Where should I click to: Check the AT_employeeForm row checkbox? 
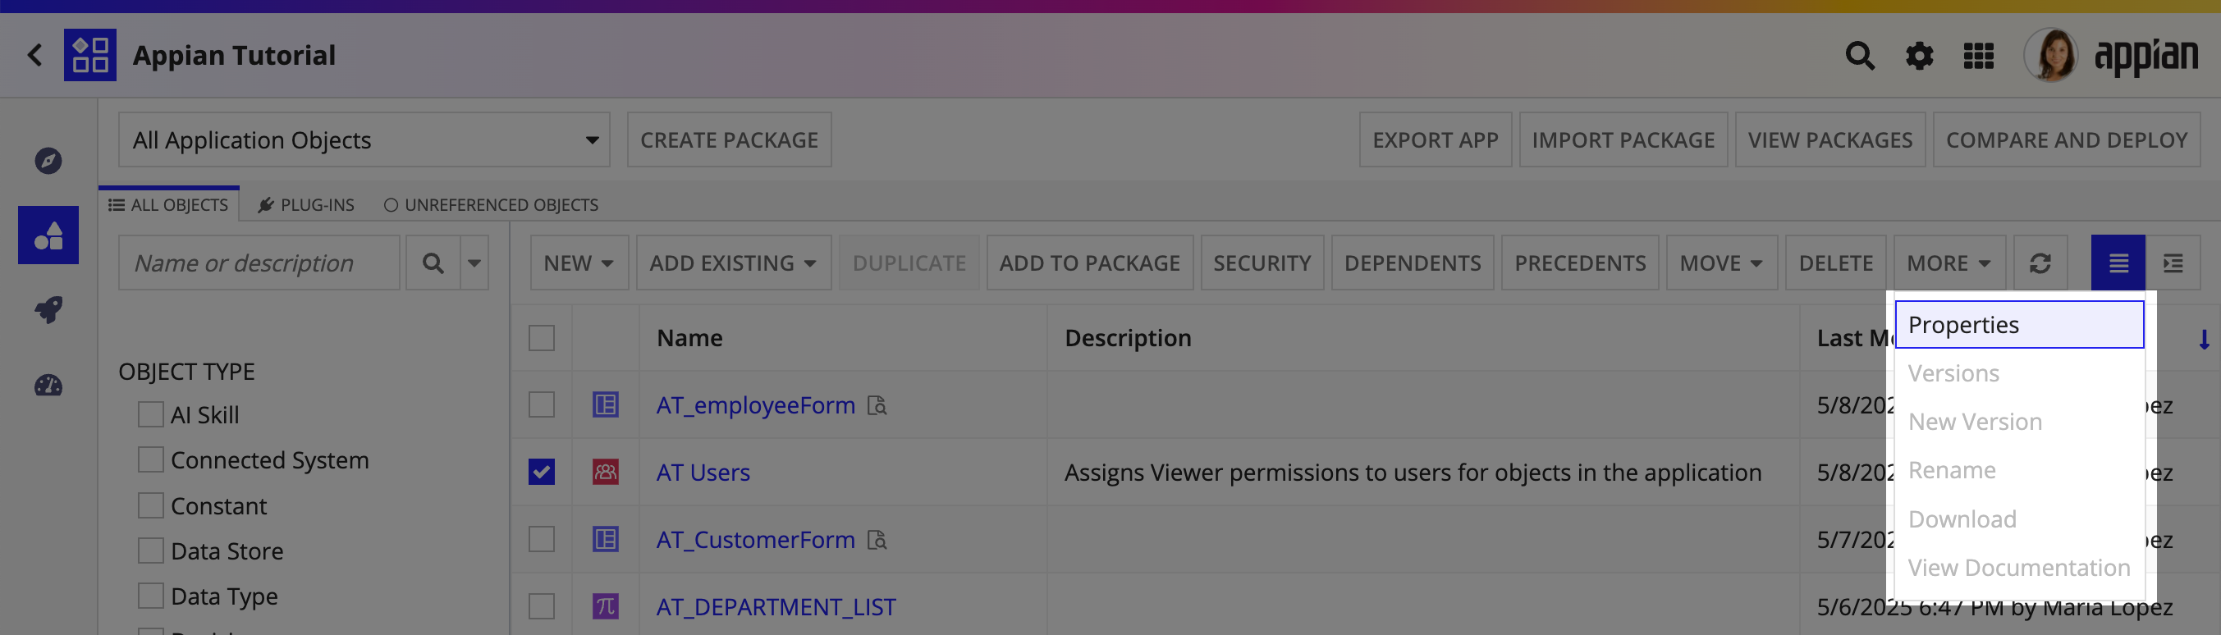[542, 405]
